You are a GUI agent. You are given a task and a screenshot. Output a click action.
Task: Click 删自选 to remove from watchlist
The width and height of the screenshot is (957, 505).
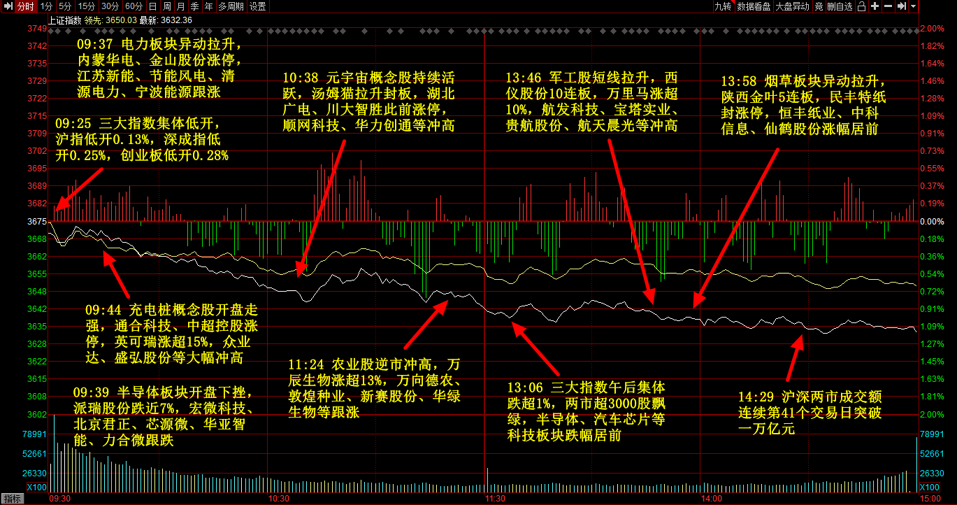pyautogui.click(x=840, y=6)
